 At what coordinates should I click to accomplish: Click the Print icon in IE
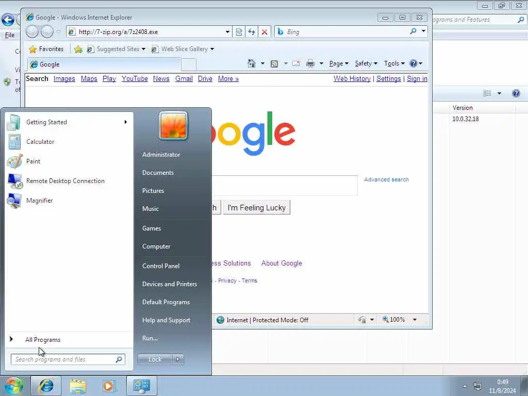click(310, 63)
